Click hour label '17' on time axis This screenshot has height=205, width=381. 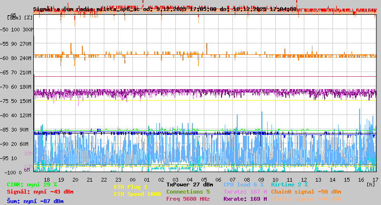[x=375, y=180]
